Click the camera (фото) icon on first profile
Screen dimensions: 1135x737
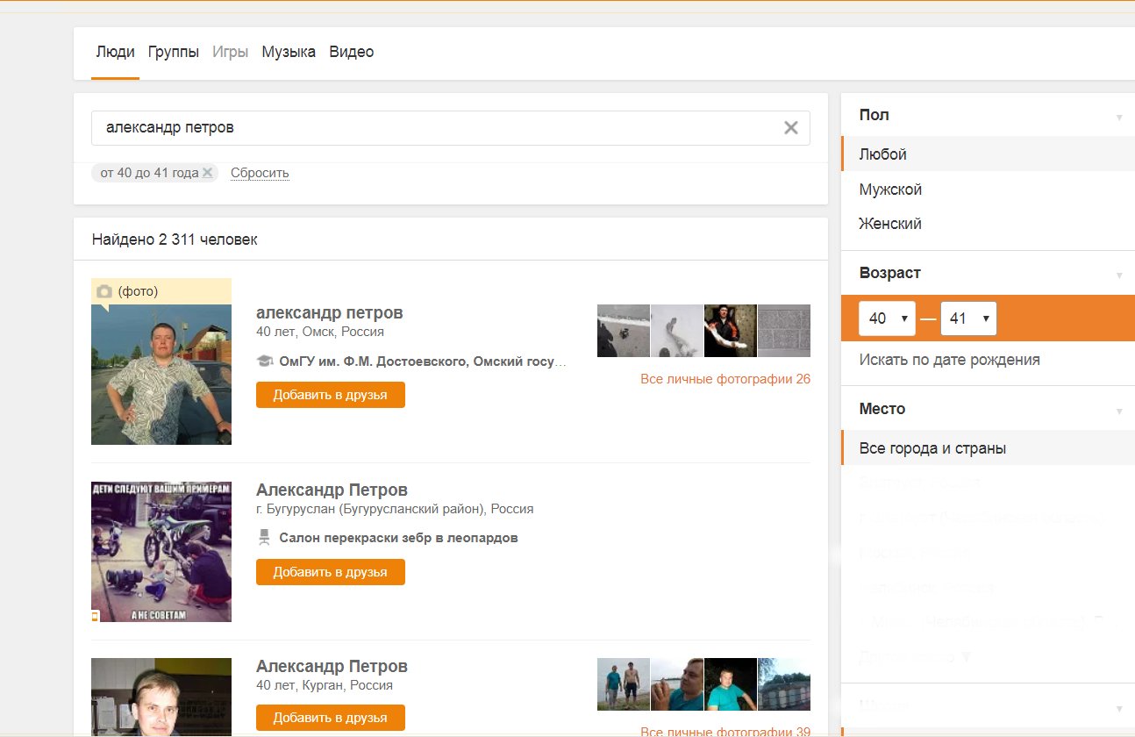[104, 291]
